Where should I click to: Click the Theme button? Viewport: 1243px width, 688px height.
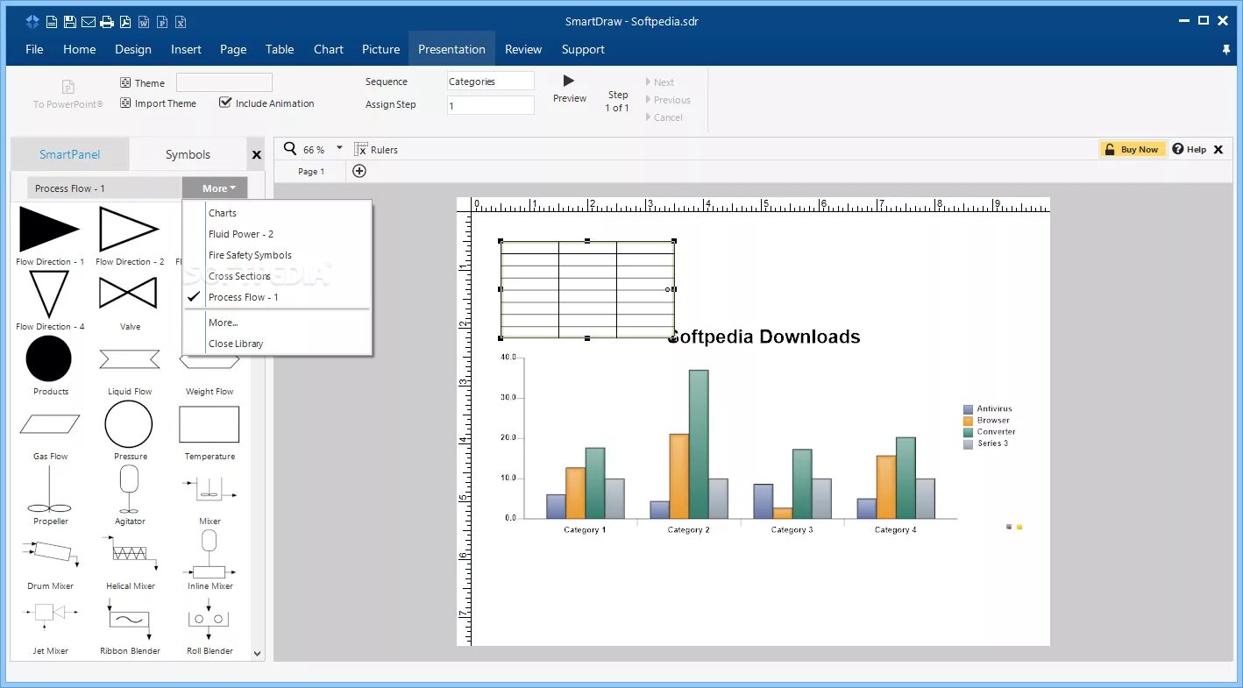[142, 82]
